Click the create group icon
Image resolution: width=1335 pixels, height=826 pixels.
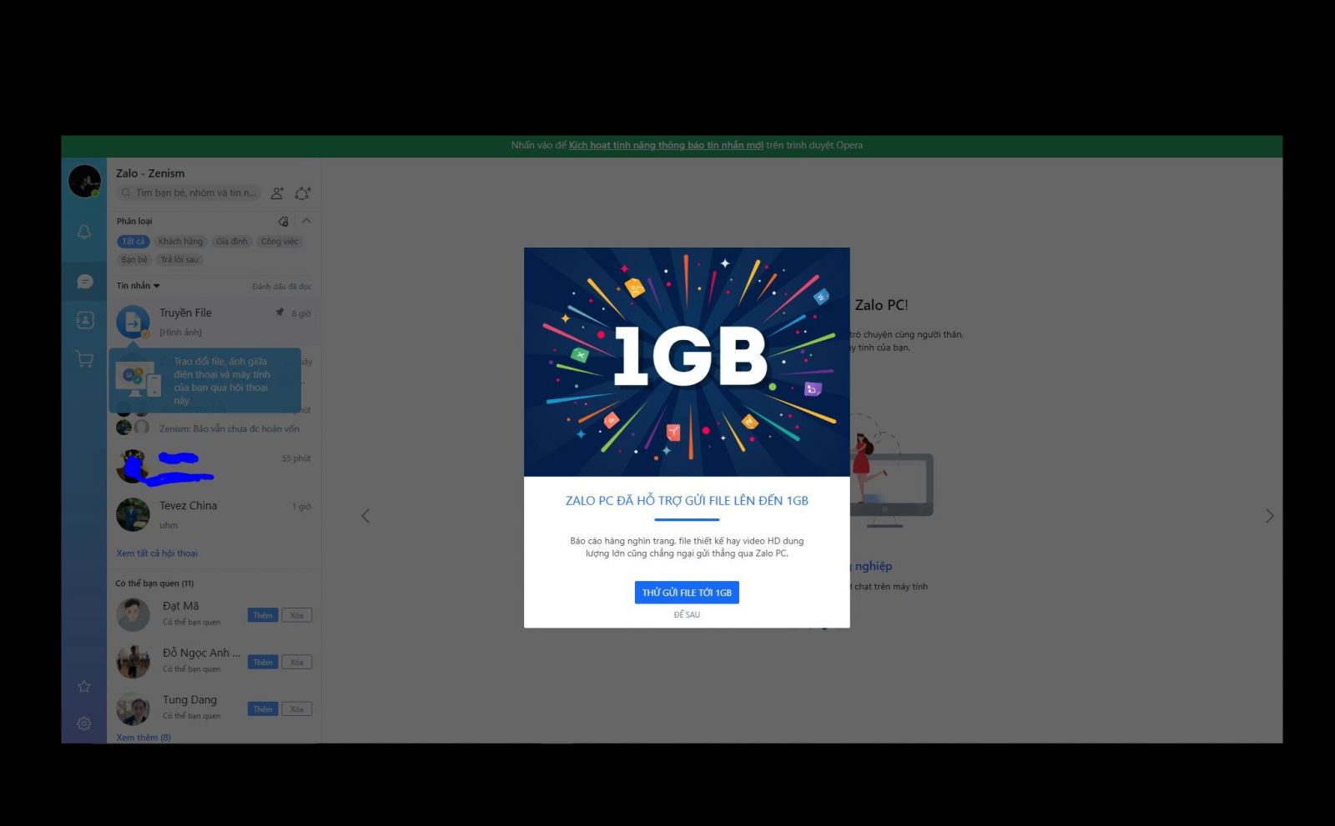(303, 193)
